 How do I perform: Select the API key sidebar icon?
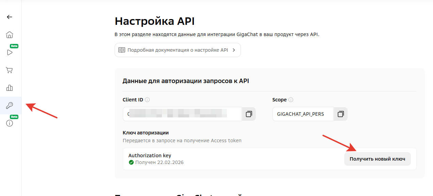point(10,105)
